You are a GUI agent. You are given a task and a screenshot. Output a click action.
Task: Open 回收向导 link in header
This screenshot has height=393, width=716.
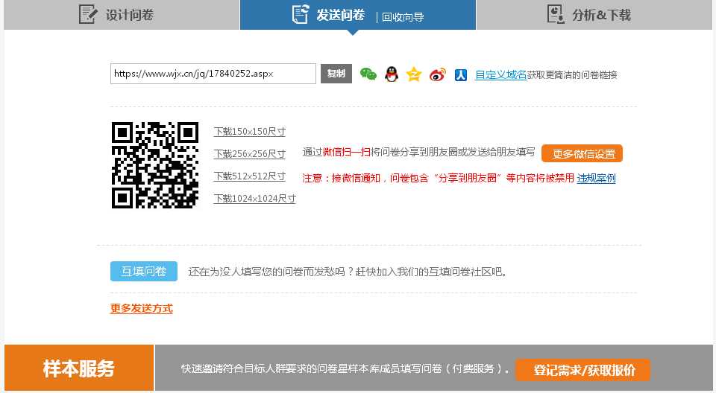pos(403,17)
